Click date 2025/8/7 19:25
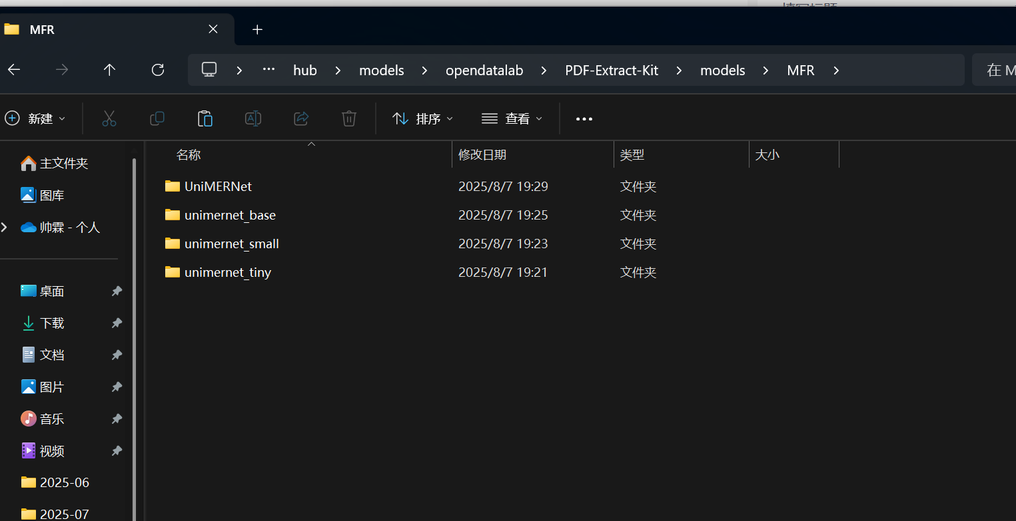Viewport: 1016px width, 521px height. click(x=503, y=215)
